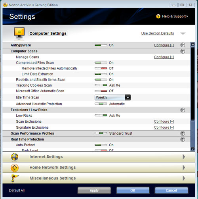Toggle the Early Load switch
This screenshot has height=199, width=198.
(x=101, y=150)
